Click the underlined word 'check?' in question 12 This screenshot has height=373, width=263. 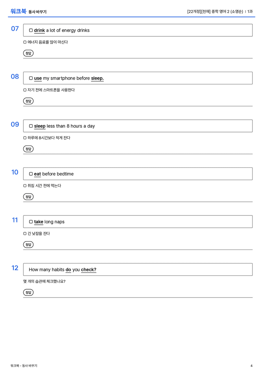tap(89, 269)
